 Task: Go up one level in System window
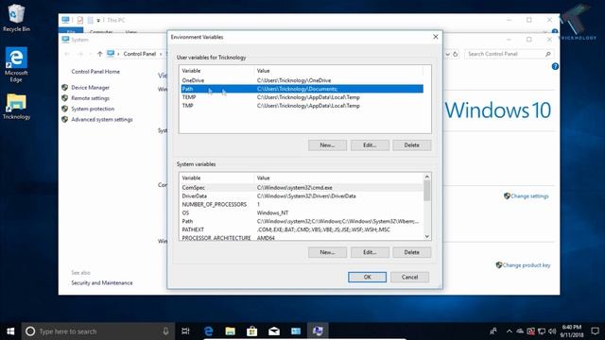pos(99,54)
